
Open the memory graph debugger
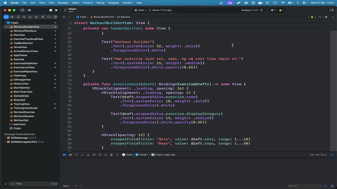pyautogui.click(x=106, y=155)
